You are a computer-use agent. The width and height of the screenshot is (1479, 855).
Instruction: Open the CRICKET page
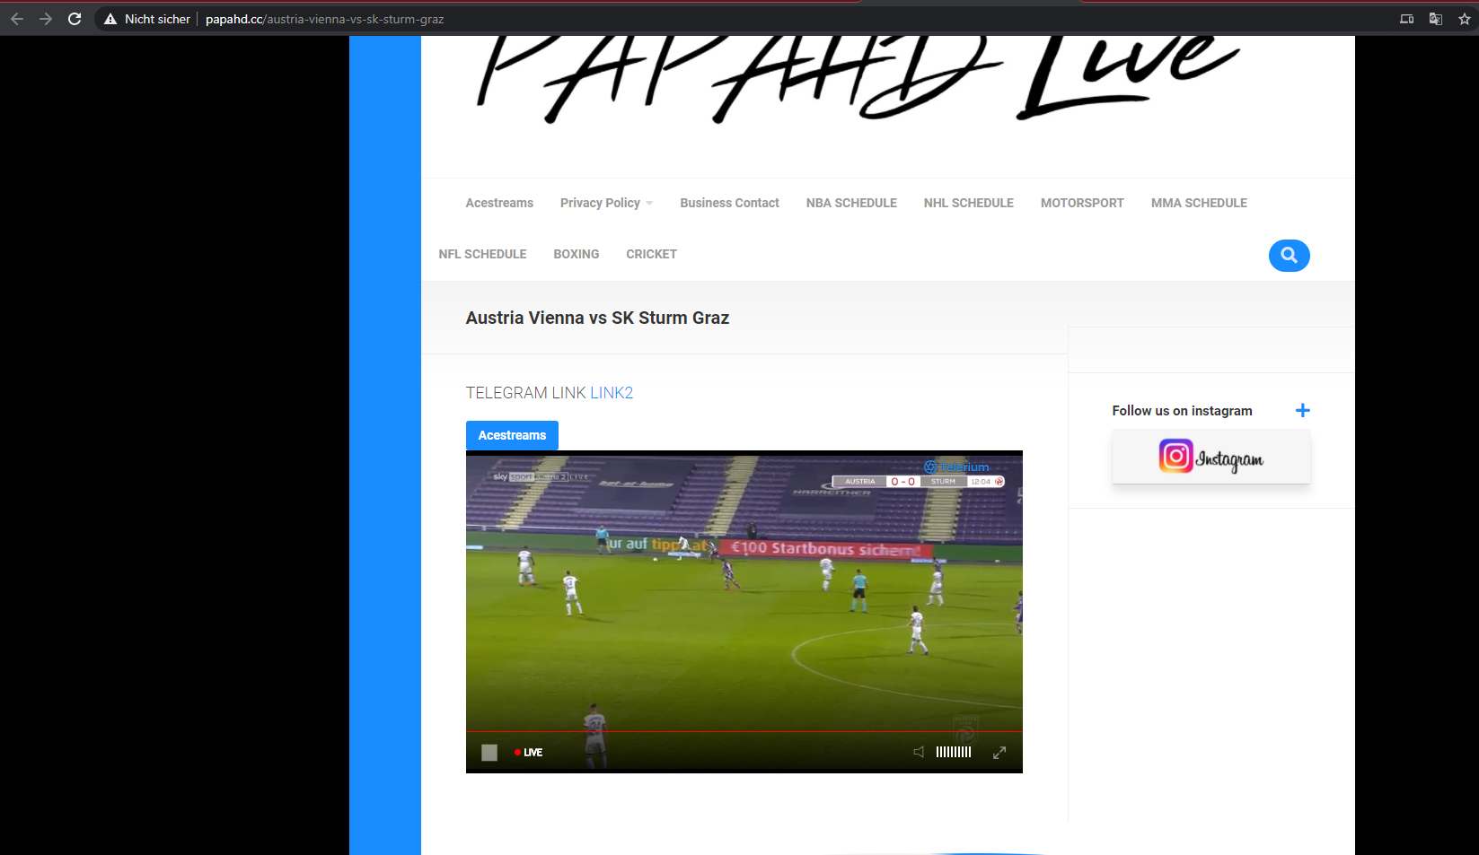[651, 254]
